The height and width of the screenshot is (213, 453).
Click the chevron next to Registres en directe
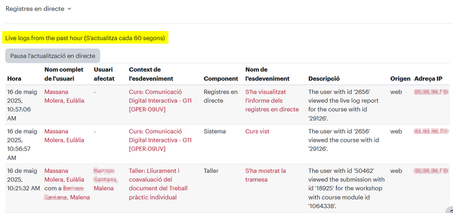69,9
